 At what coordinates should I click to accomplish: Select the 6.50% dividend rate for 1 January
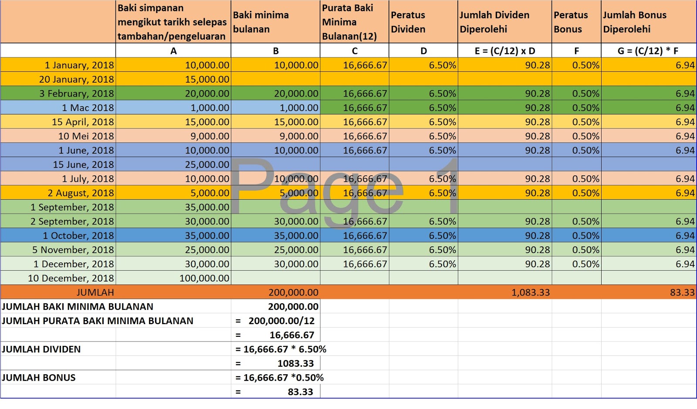pyautogui.click(x=423, y=65)
